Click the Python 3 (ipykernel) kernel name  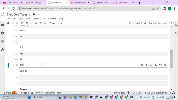[159, 23]
